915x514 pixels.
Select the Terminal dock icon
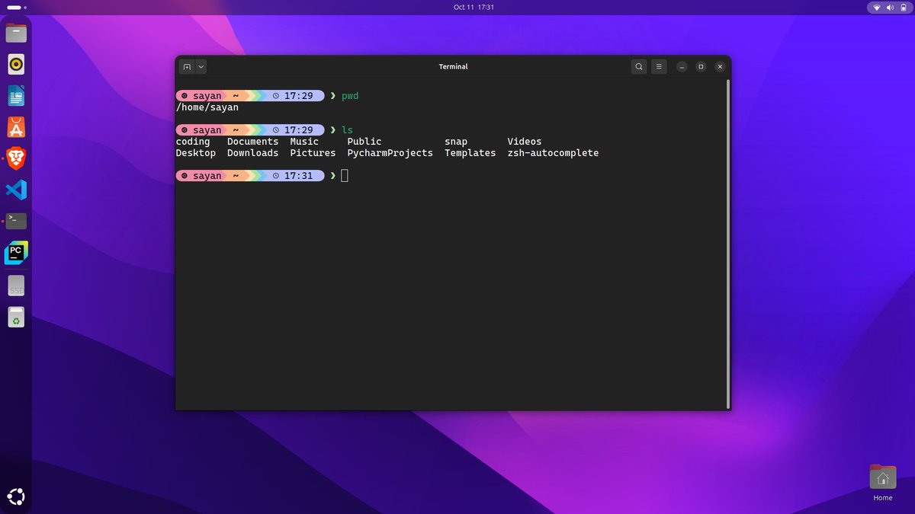click(16, 221)
